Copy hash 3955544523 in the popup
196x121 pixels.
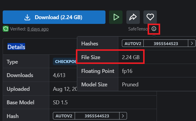[x=166, y=44]
